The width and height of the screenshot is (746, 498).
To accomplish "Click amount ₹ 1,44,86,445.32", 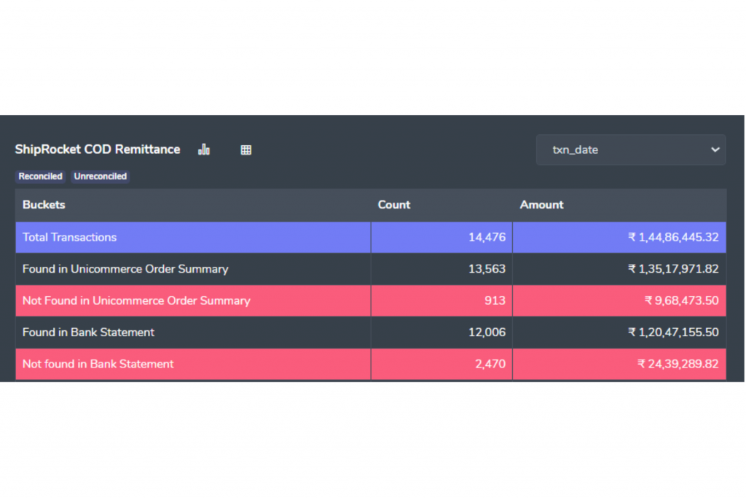I will [x=673, y=237].
